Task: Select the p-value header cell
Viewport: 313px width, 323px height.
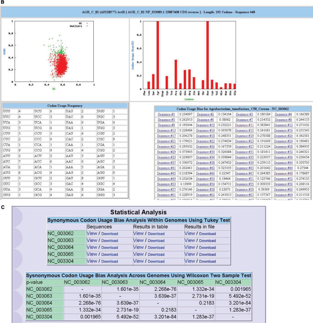Action: [45, 282]
